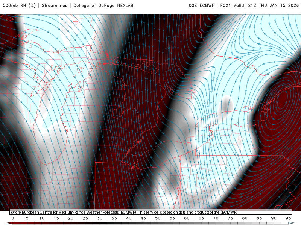Click colorbar label '0'
This screenshot has width=301, height=225.
coord(13,218)
